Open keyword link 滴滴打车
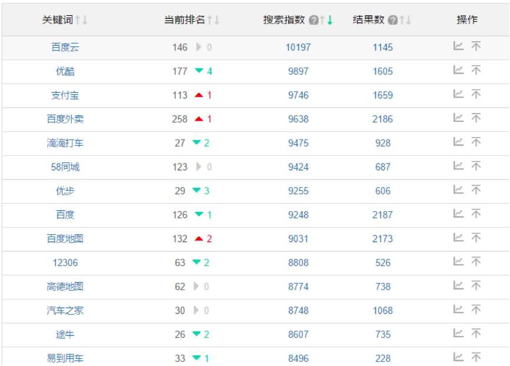The width and height of the screenshot is (510, 366). (65, 143)
